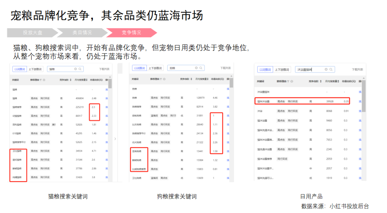Click the magnifier icon in the 狗粮 search box

pyautogui.click(x=201, y=68)
